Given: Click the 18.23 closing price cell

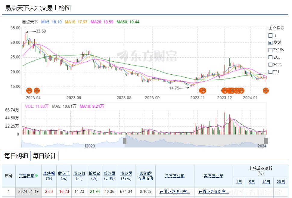Looking at the screenshot, I should [x=64, y=191].
